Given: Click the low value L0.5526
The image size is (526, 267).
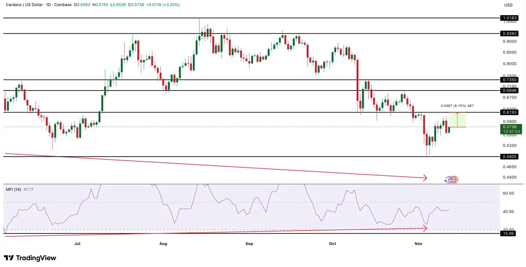Looking at the screenshot, I should [118, 5].
